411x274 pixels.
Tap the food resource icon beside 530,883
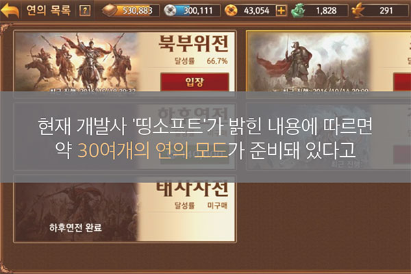110,10
